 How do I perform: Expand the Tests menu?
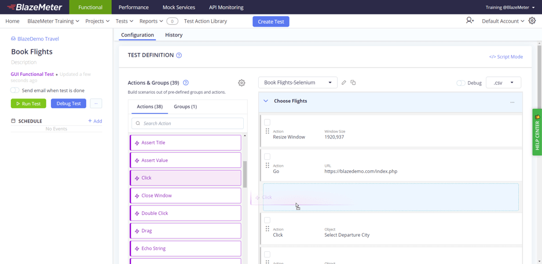pyautogui.click(x=124, y=21)
